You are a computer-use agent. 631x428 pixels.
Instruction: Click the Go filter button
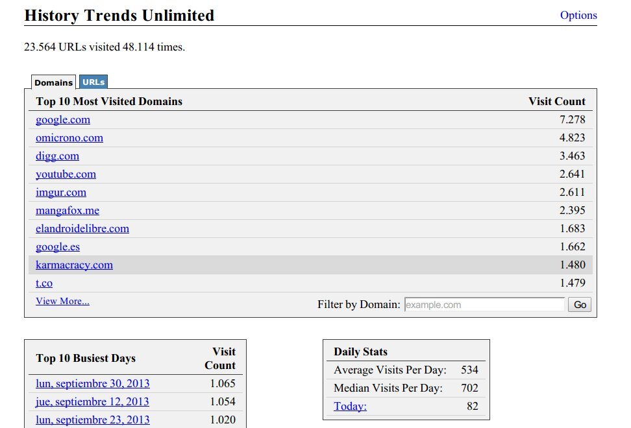[579, 304]
